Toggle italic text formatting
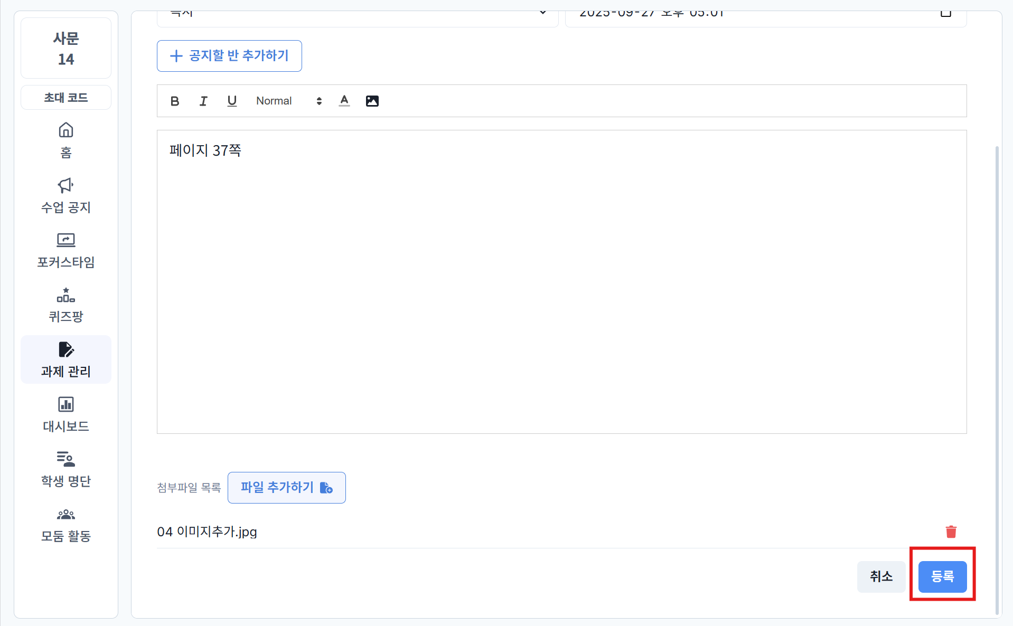 [203, 101]
